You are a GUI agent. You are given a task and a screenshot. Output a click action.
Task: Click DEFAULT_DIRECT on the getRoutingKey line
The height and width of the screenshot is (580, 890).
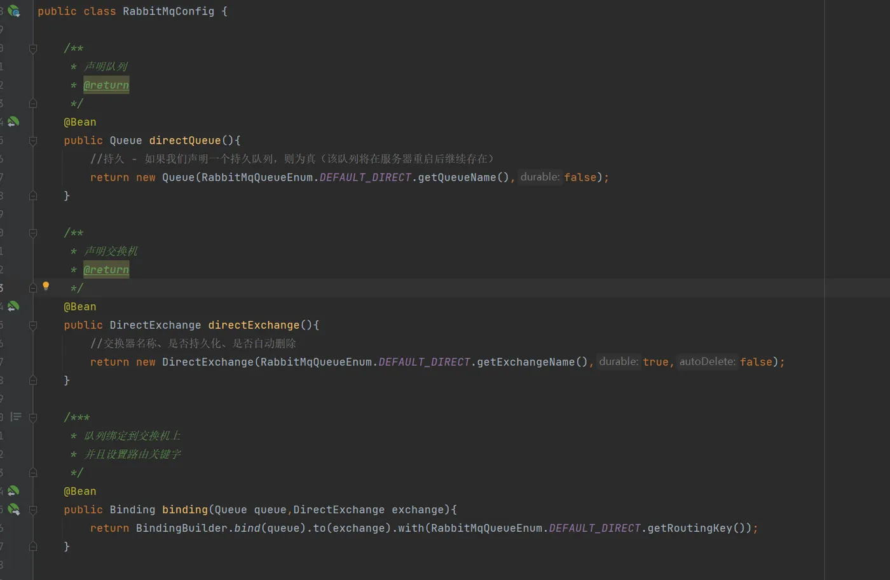pyautogui.click(x=595, y=528)
